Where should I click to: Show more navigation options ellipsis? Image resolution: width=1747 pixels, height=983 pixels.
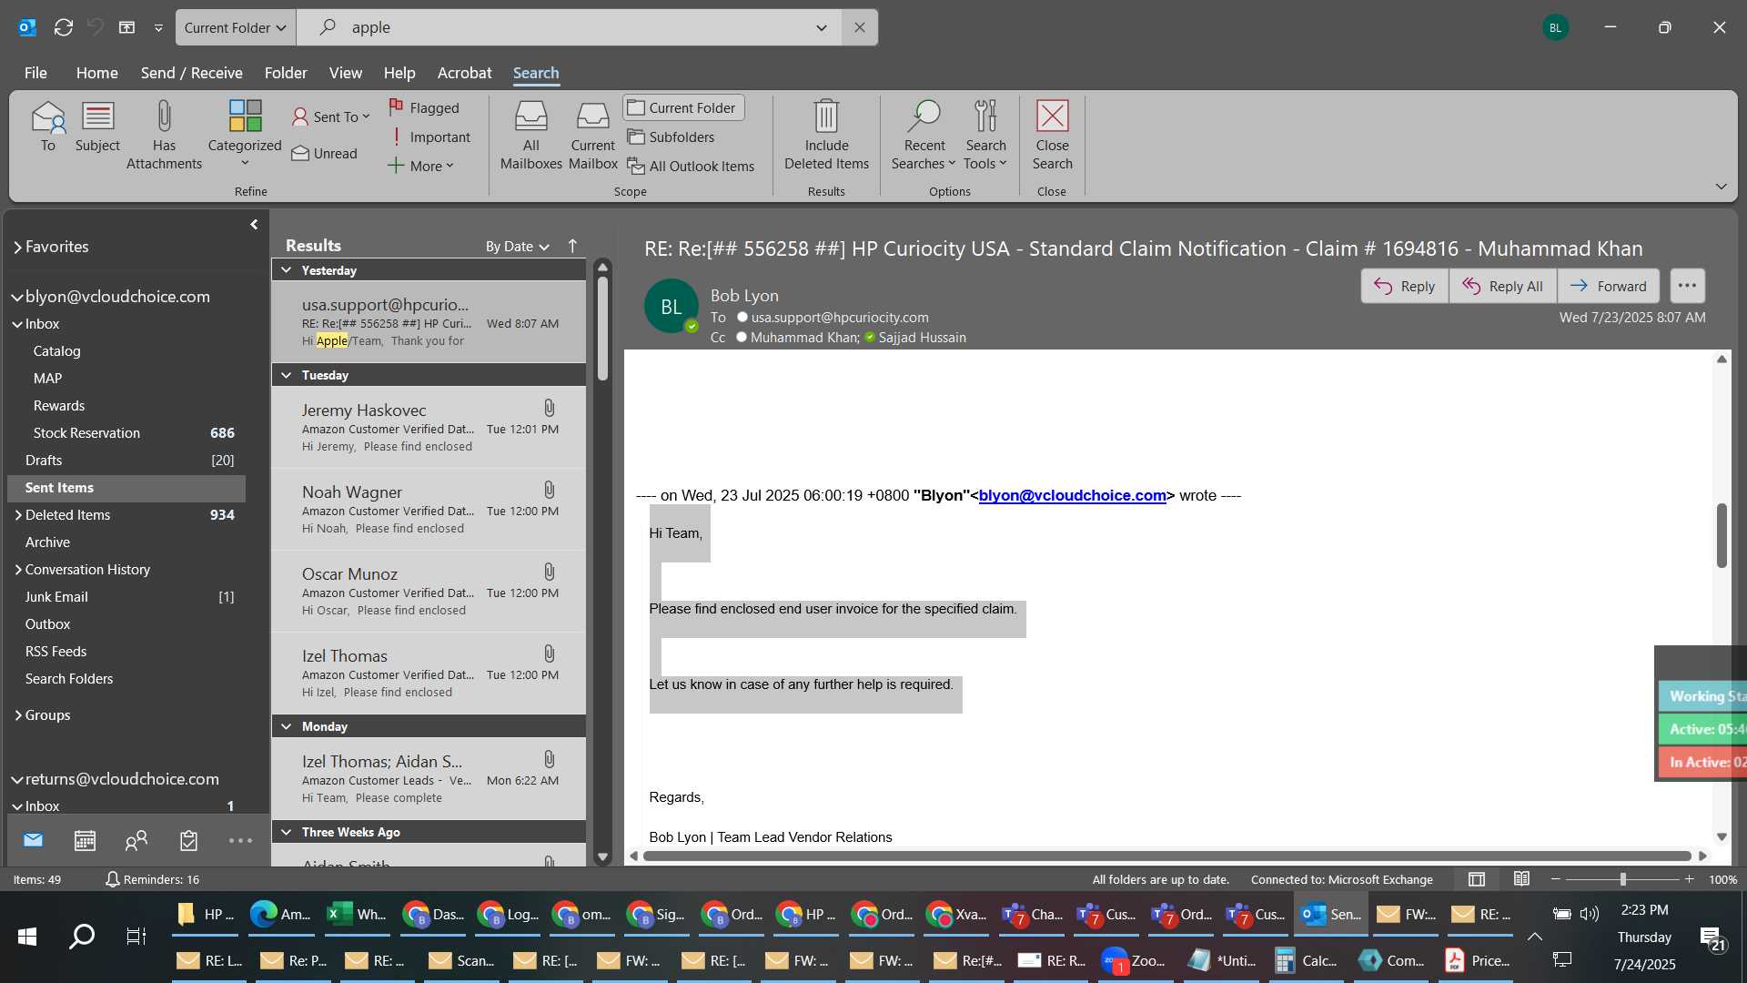[x=240, y=840]
